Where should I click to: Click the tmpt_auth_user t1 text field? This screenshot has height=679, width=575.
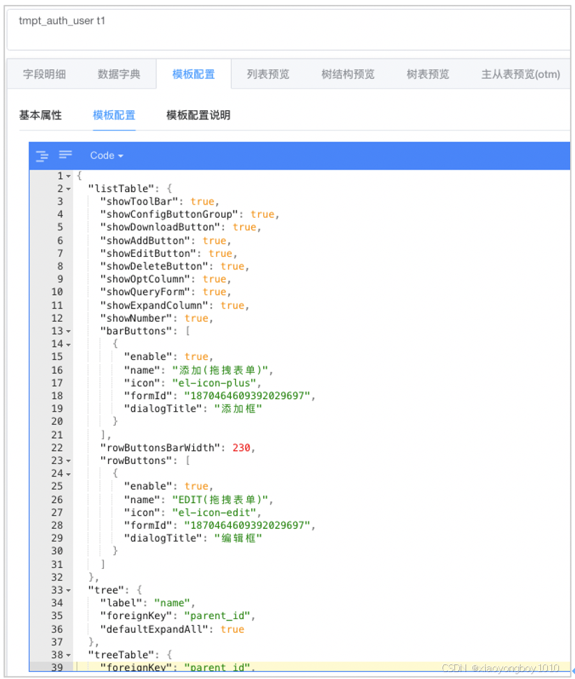click(288, 29)
